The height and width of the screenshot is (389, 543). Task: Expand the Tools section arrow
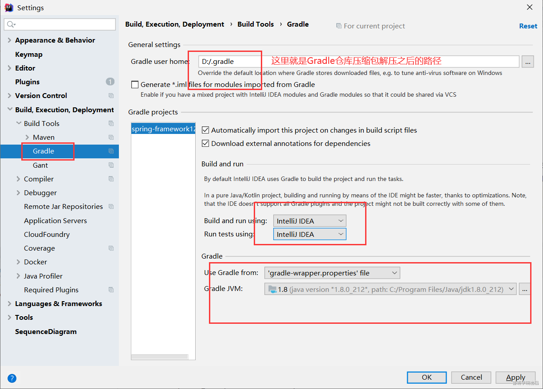point(10,318)
